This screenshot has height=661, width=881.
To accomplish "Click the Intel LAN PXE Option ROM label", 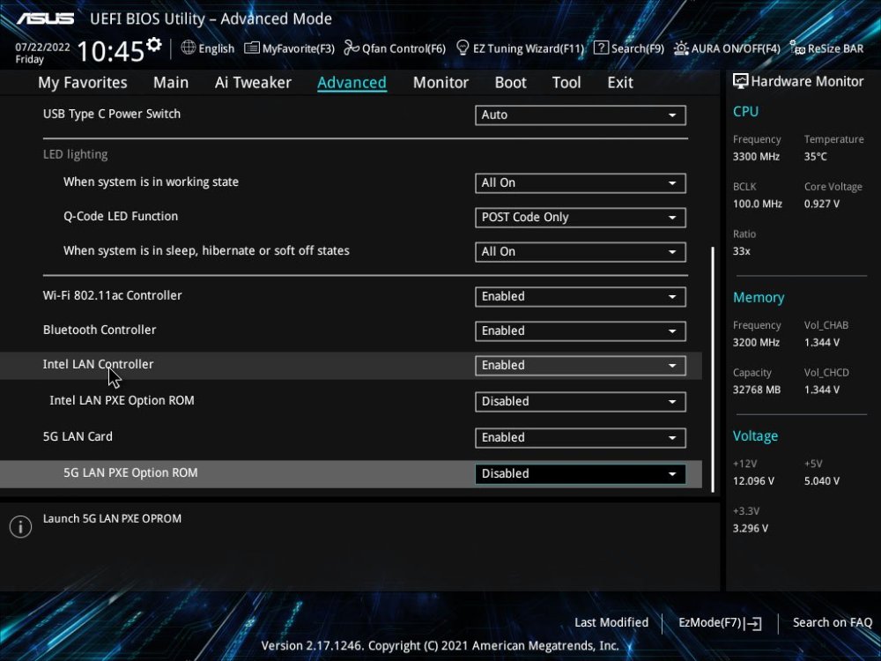I will coord(122,401).
